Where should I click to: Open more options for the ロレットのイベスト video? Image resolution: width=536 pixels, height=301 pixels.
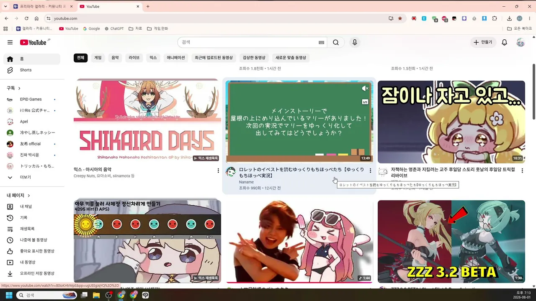(370, 171)
